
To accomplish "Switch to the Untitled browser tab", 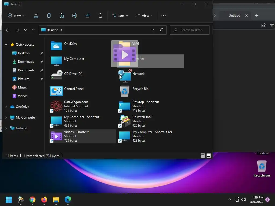I will click(234, 16).
